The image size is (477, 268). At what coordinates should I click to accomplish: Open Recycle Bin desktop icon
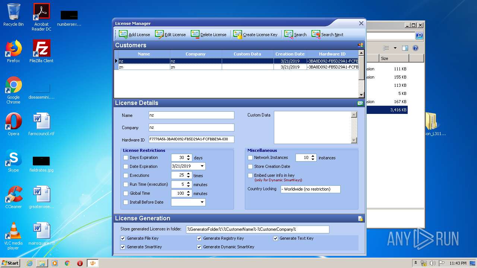click(13, 15)
